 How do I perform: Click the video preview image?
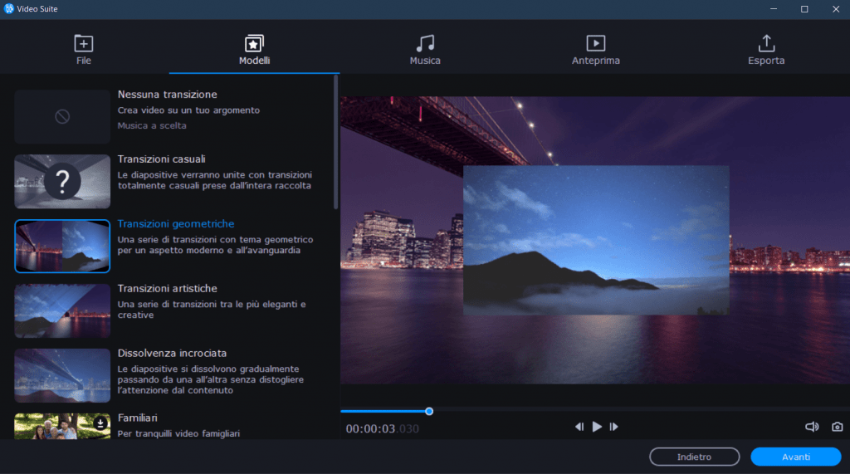[595, 240]
